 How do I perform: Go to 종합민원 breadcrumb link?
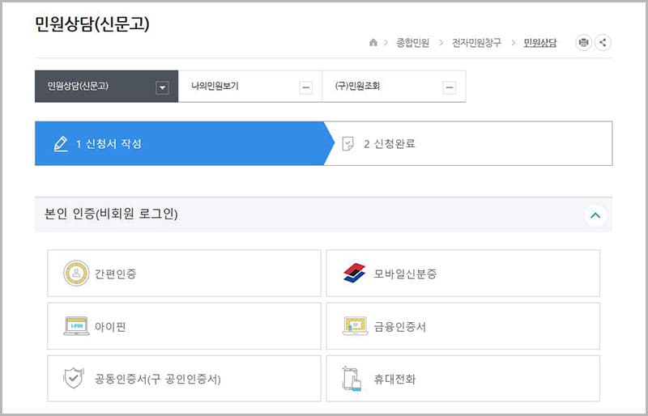tap(414, 43)
